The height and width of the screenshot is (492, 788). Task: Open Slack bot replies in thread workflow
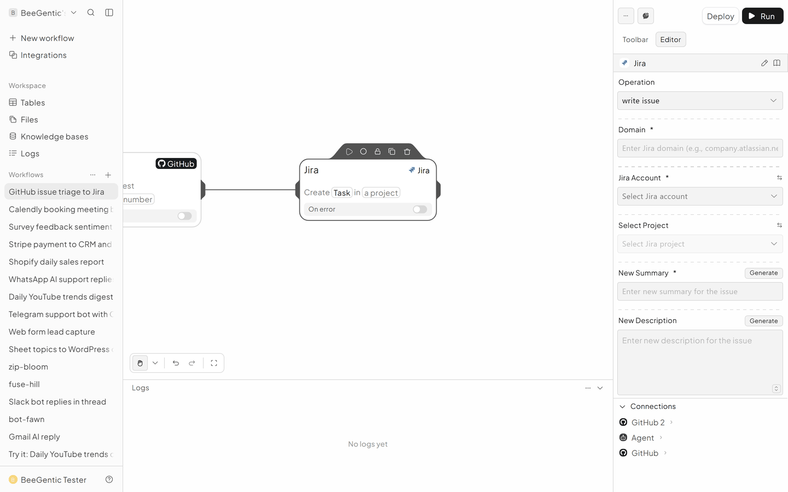(x=61, y=402)
